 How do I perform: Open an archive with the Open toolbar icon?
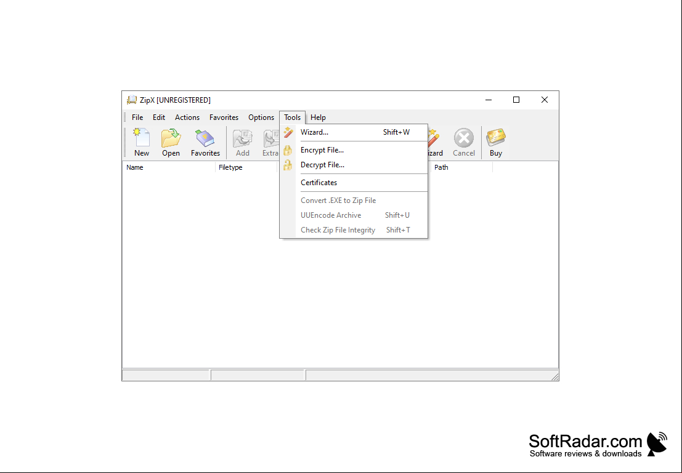(171, 138)
